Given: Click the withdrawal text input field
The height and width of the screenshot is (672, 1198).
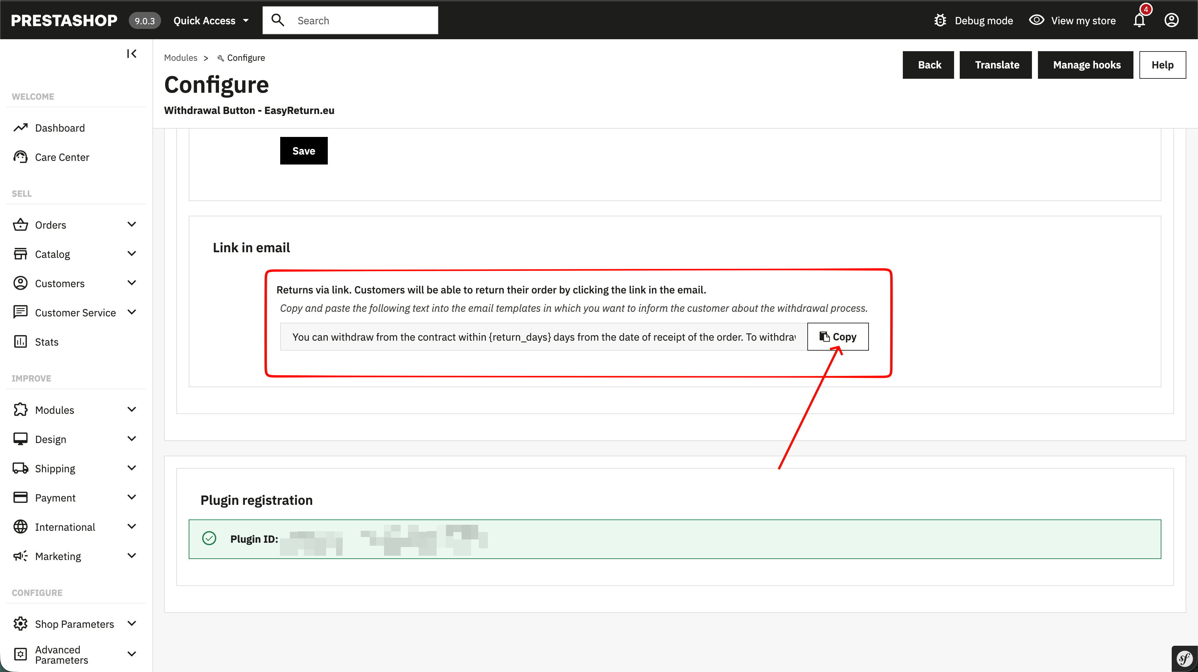Looking at the screenshot, I should point(544,337).
